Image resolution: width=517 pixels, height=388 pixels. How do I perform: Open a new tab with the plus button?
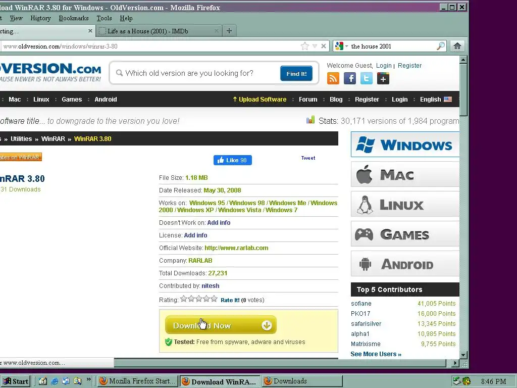[x=229, y=31]
